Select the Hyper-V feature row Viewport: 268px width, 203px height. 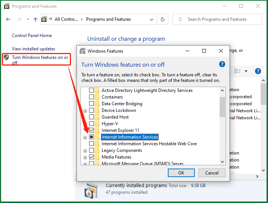(x=110, y=124)
